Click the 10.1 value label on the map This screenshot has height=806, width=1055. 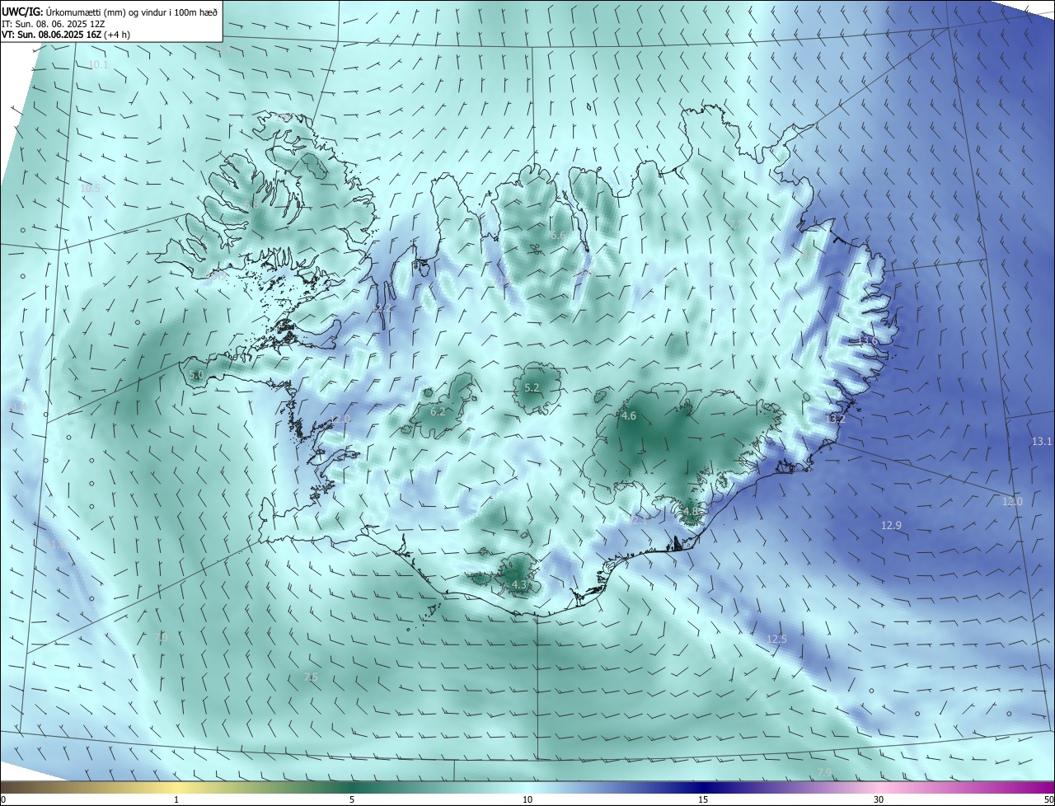(98, 64)
